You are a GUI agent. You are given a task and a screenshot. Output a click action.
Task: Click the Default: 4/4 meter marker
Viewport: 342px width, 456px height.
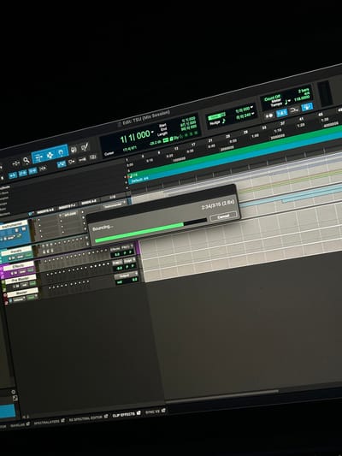coord(139,180)
